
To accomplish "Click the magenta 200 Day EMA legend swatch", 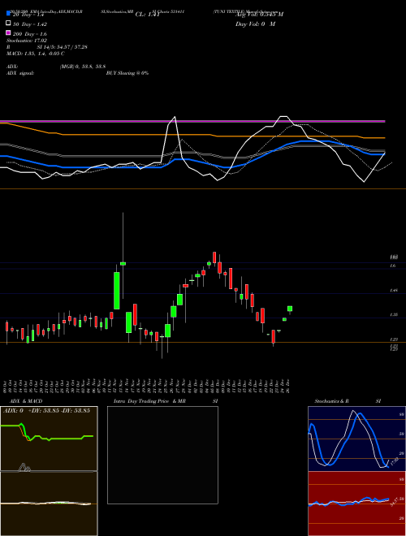I will point(8,32).
